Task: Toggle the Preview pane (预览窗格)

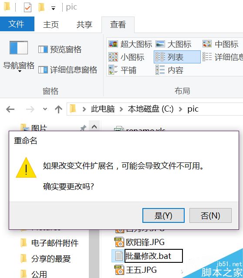Action: coord(60,49)
